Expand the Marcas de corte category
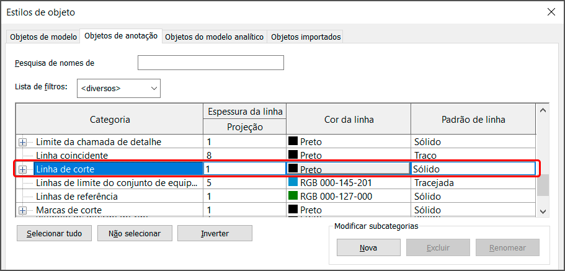Viewport: 565px width, 271px height. point(23,210)
